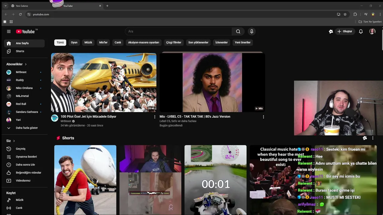Select the Yeni öneriler chip
The width and height of the screenshot is (383, 215).
coord(243,42)
